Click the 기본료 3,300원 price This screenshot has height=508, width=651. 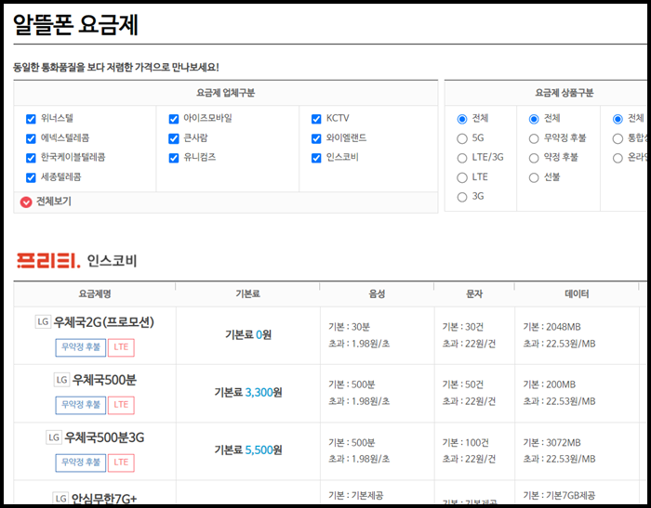click(x=248, y=392)
